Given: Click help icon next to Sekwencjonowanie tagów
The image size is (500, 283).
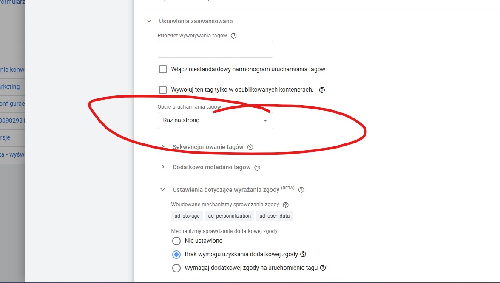Looking at the screenshot, I should coord(250,147).
